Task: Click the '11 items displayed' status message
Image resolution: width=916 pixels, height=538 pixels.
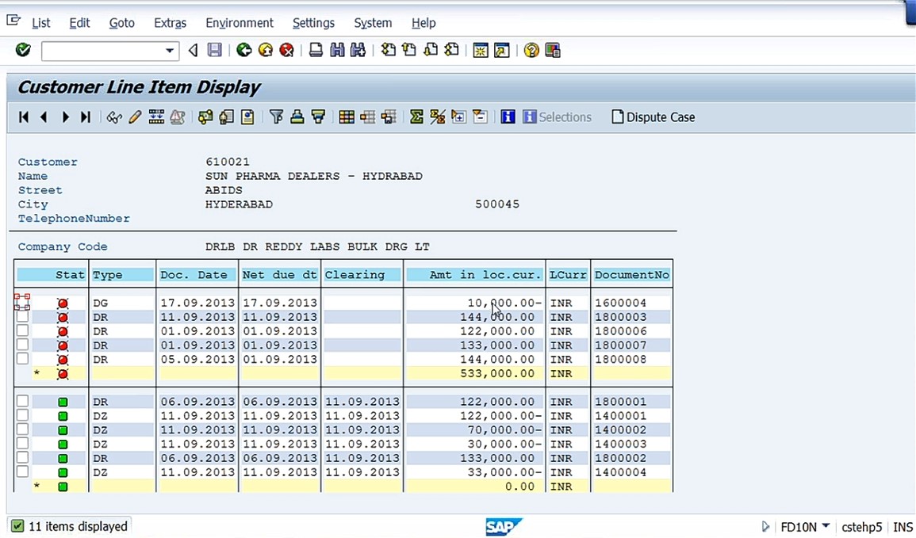Action: [78, 526]
